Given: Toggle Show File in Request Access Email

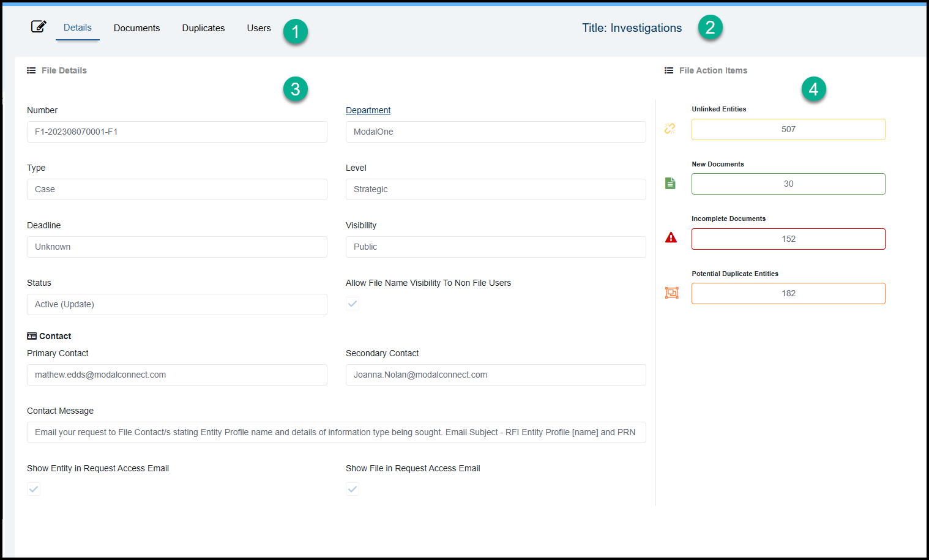Looking at the screenshot, I should tap(353, 489).
